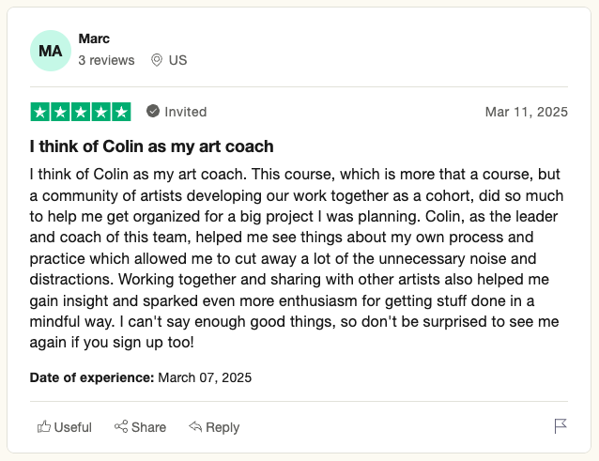Click the five-star rating graphic

click(x=81, y=112)
